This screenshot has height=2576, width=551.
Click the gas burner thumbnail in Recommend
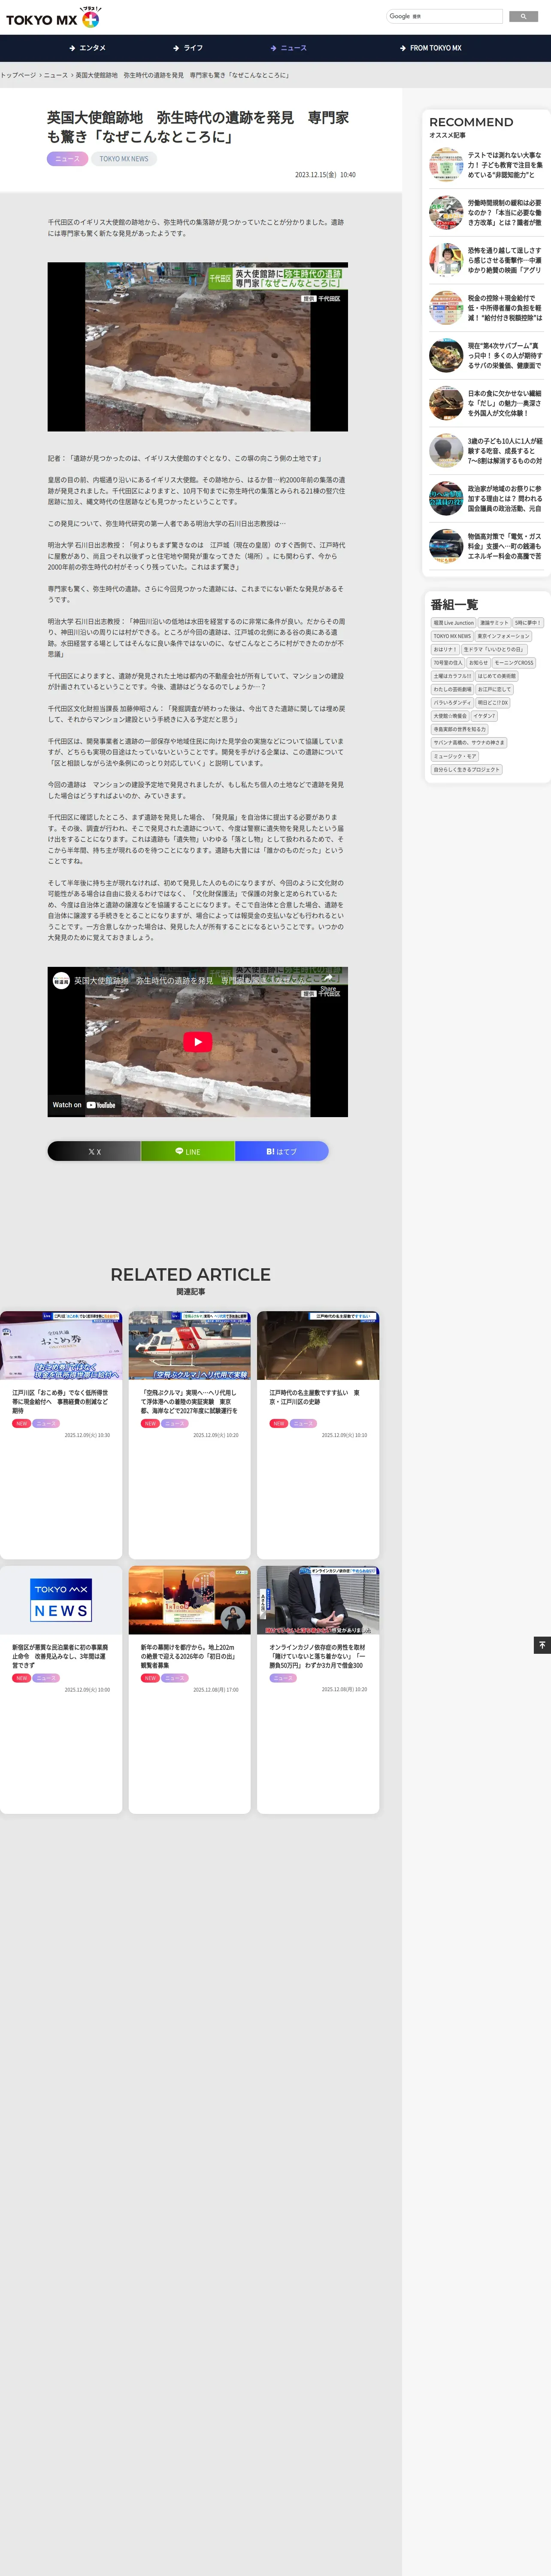[x=446, y=546]
